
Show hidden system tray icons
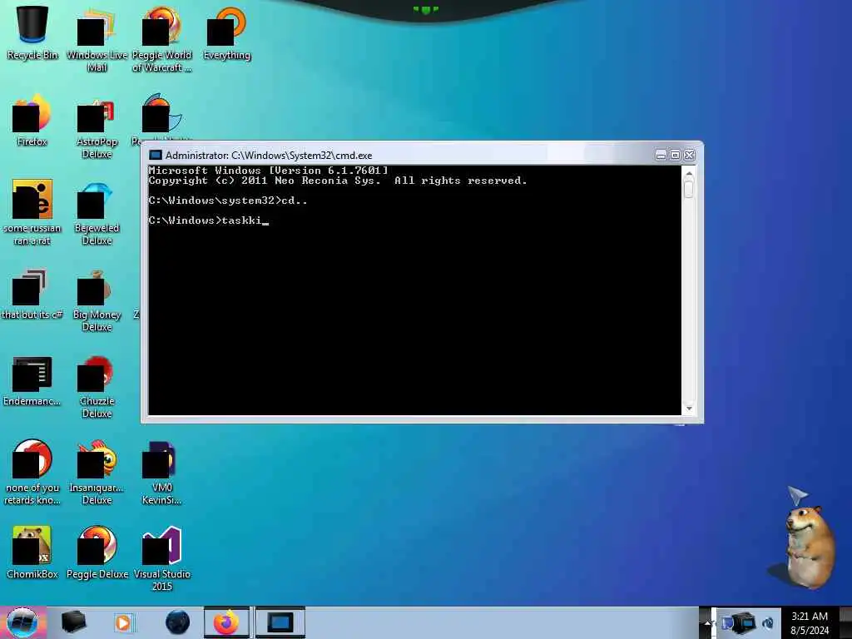(707, 622)
